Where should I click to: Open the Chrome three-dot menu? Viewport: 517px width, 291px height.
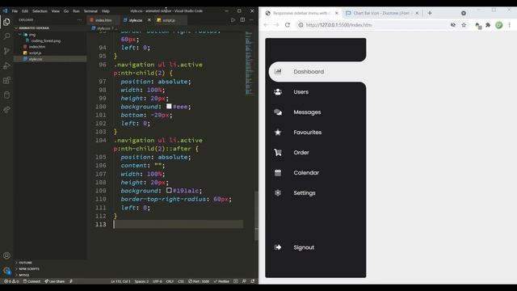[510, 25]
